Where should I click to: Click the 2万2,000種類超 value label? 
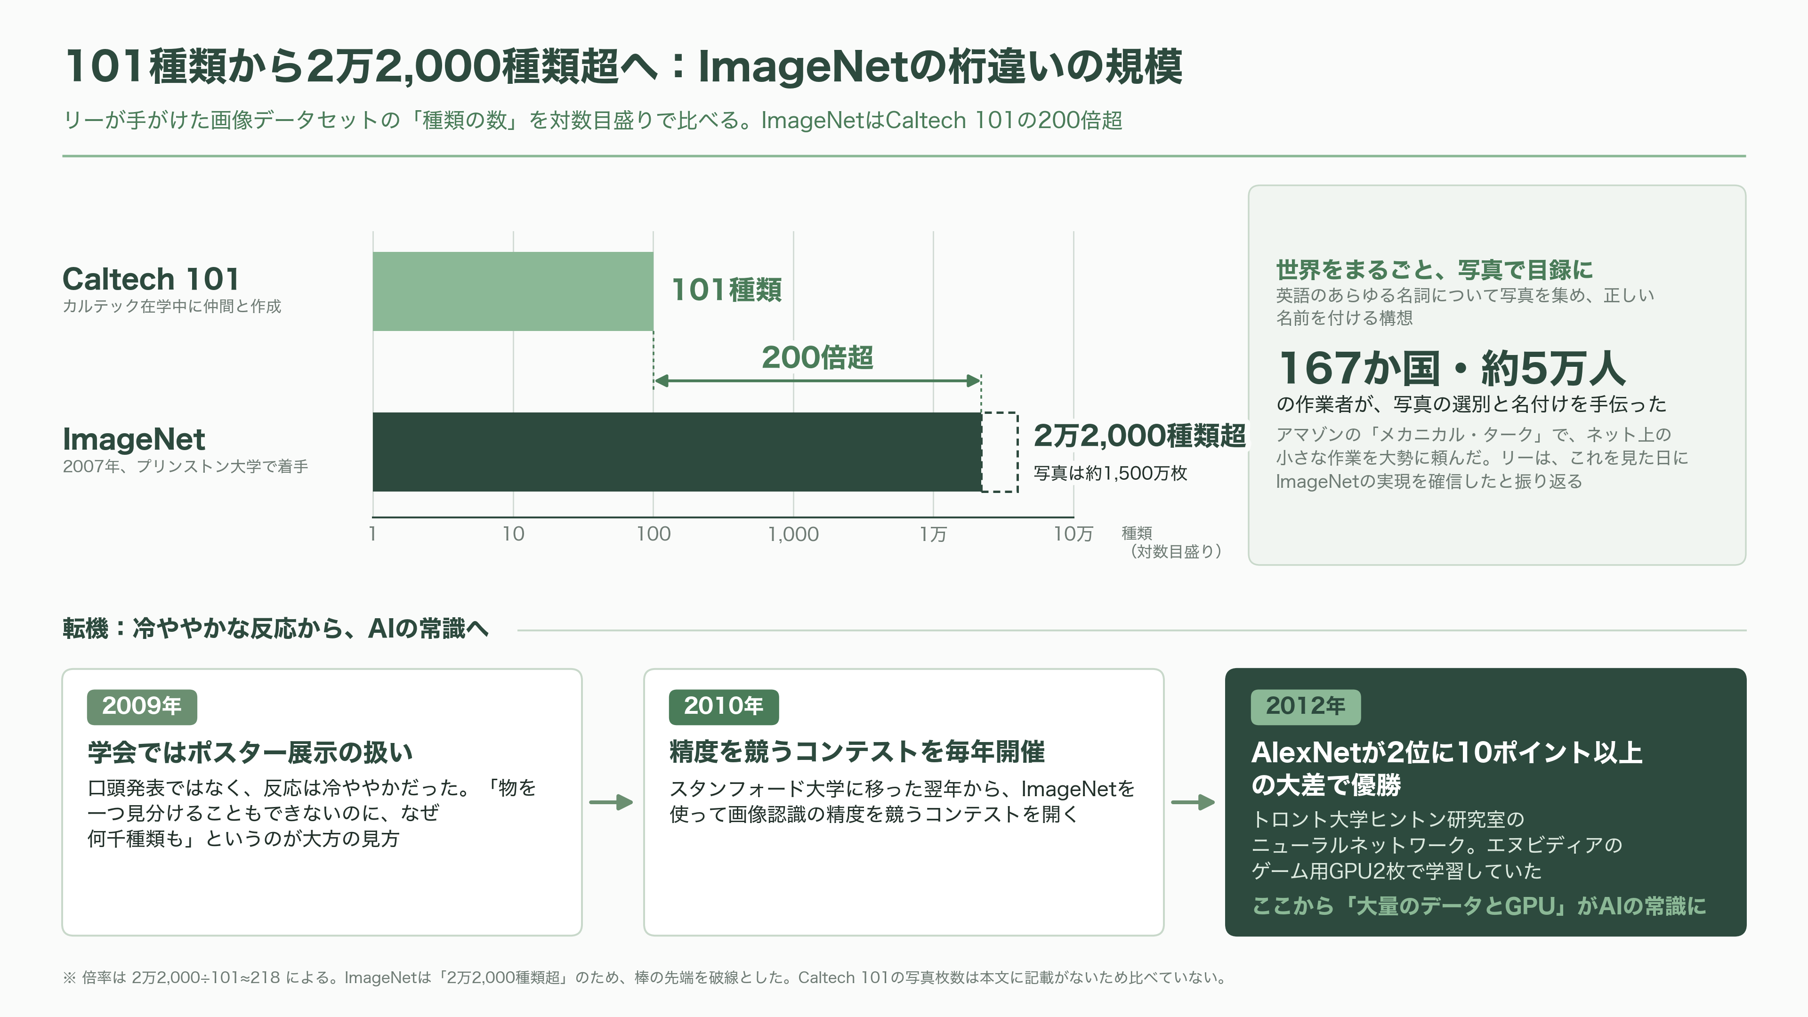point(1139,435)
